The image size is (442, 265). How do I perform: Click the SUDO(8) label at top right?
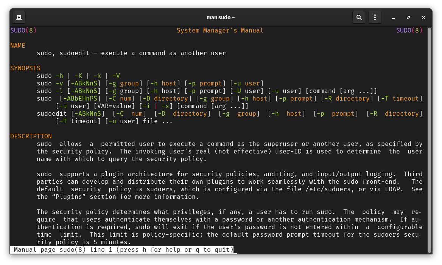coord(409,31)
